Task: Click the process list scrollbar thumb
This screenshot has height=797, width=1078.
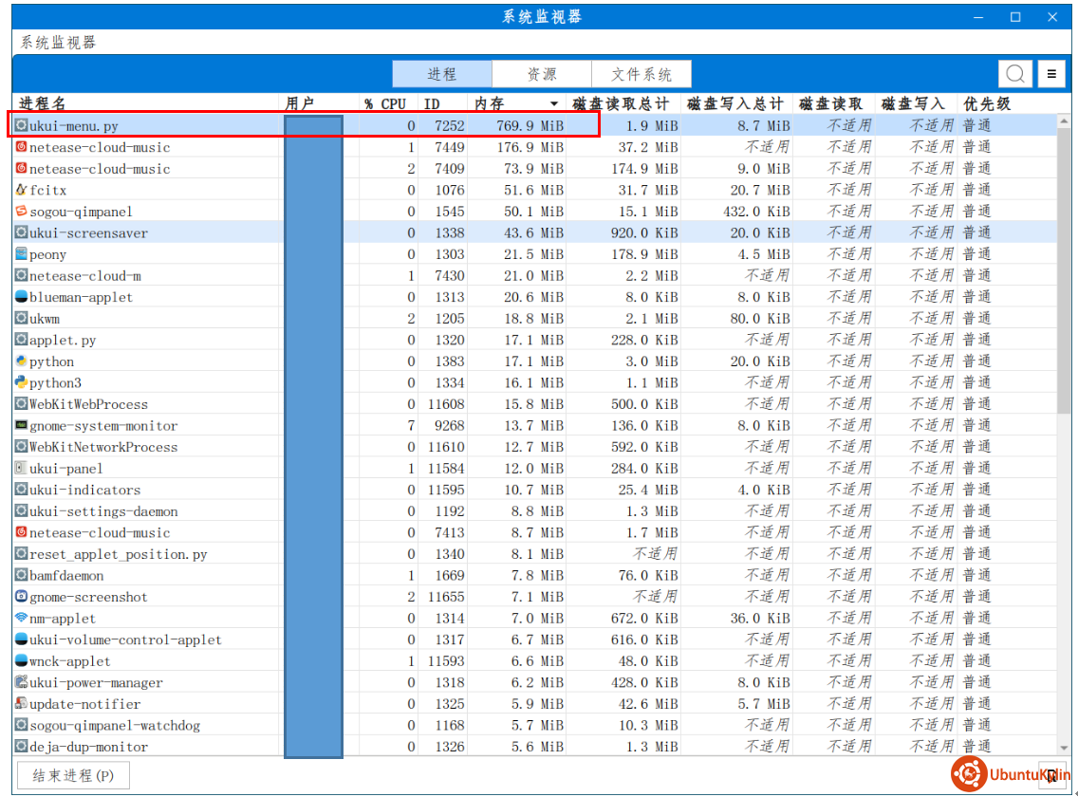Action: tap(1064, 269)
